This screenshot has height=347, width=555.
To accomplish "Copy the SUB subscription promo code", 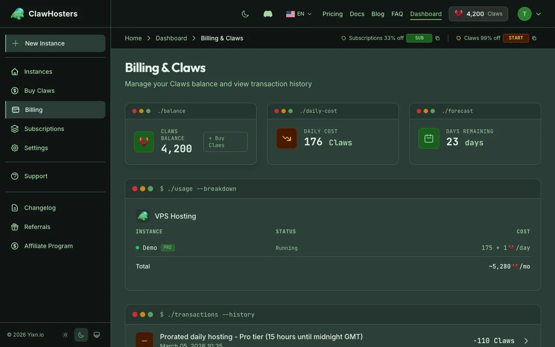I will (x=437, y=38).
